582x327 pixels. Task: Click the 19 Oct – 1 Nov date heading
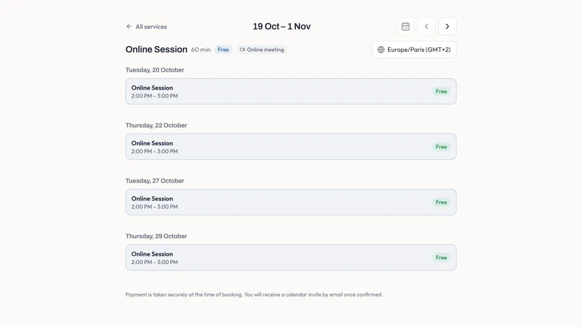point(282,27)
